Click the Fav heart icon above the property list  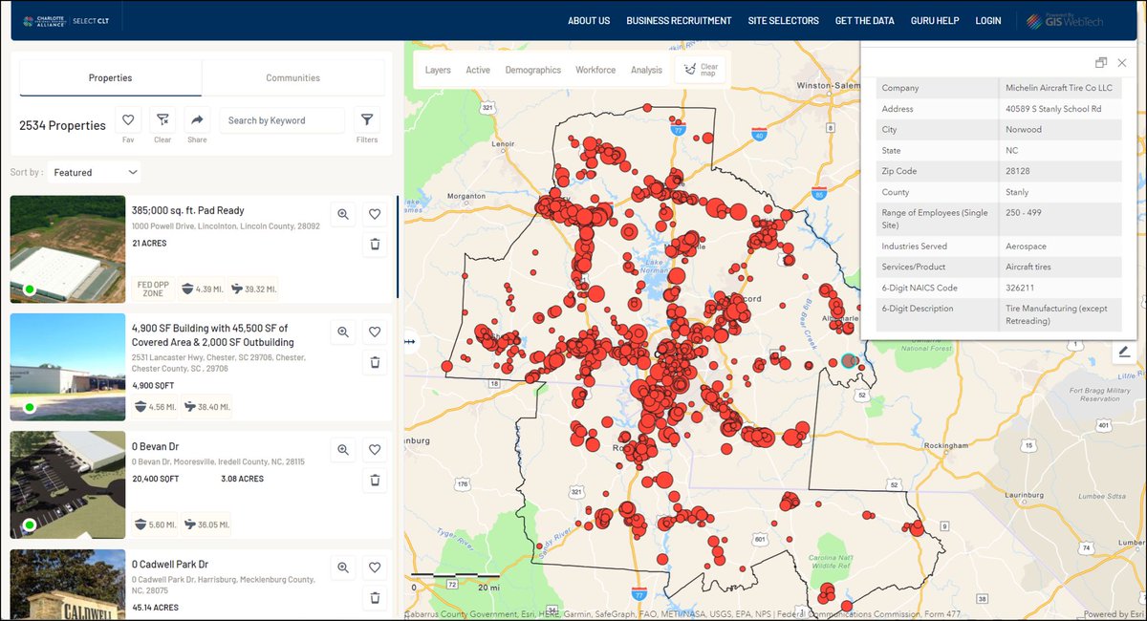pos(128,118)
